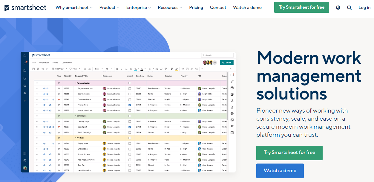Check Urgent box for Search results
The height and width of the screenshot is (182, 374).
click(130, 94)
